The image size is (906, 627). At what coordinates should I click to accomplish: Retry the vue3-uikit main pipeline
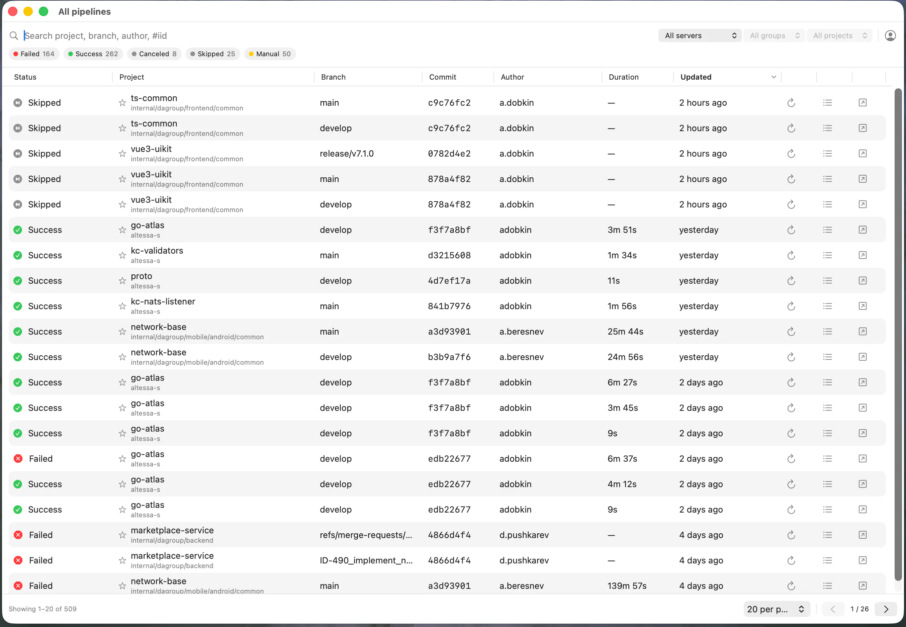(791, 179)
